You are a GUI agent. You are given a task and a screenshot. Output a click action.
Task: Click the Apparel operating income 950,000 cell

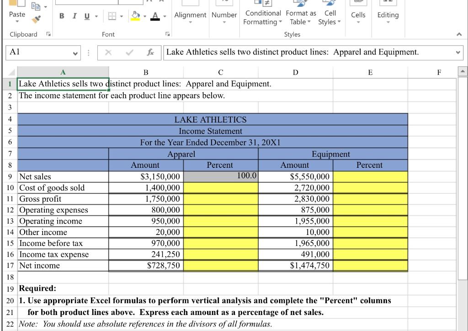[146, 221]
